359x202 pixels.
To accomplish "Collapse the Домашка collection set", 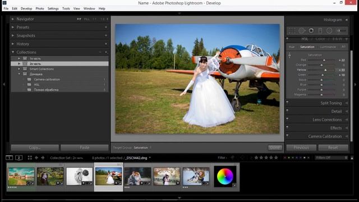I will coord(19,74).
